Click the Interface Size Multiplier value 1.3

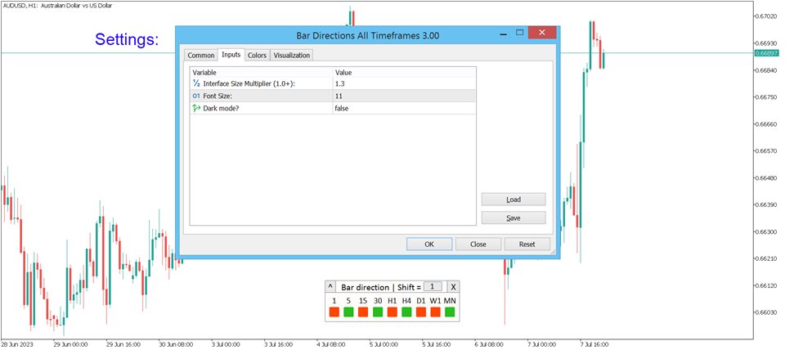(x=404, y=83)
